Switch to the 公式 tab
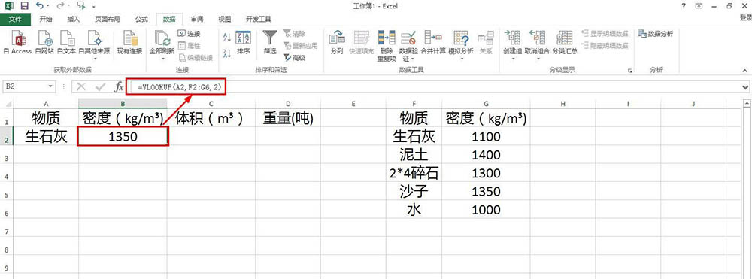The image size is (752, 279). (141, 19)
